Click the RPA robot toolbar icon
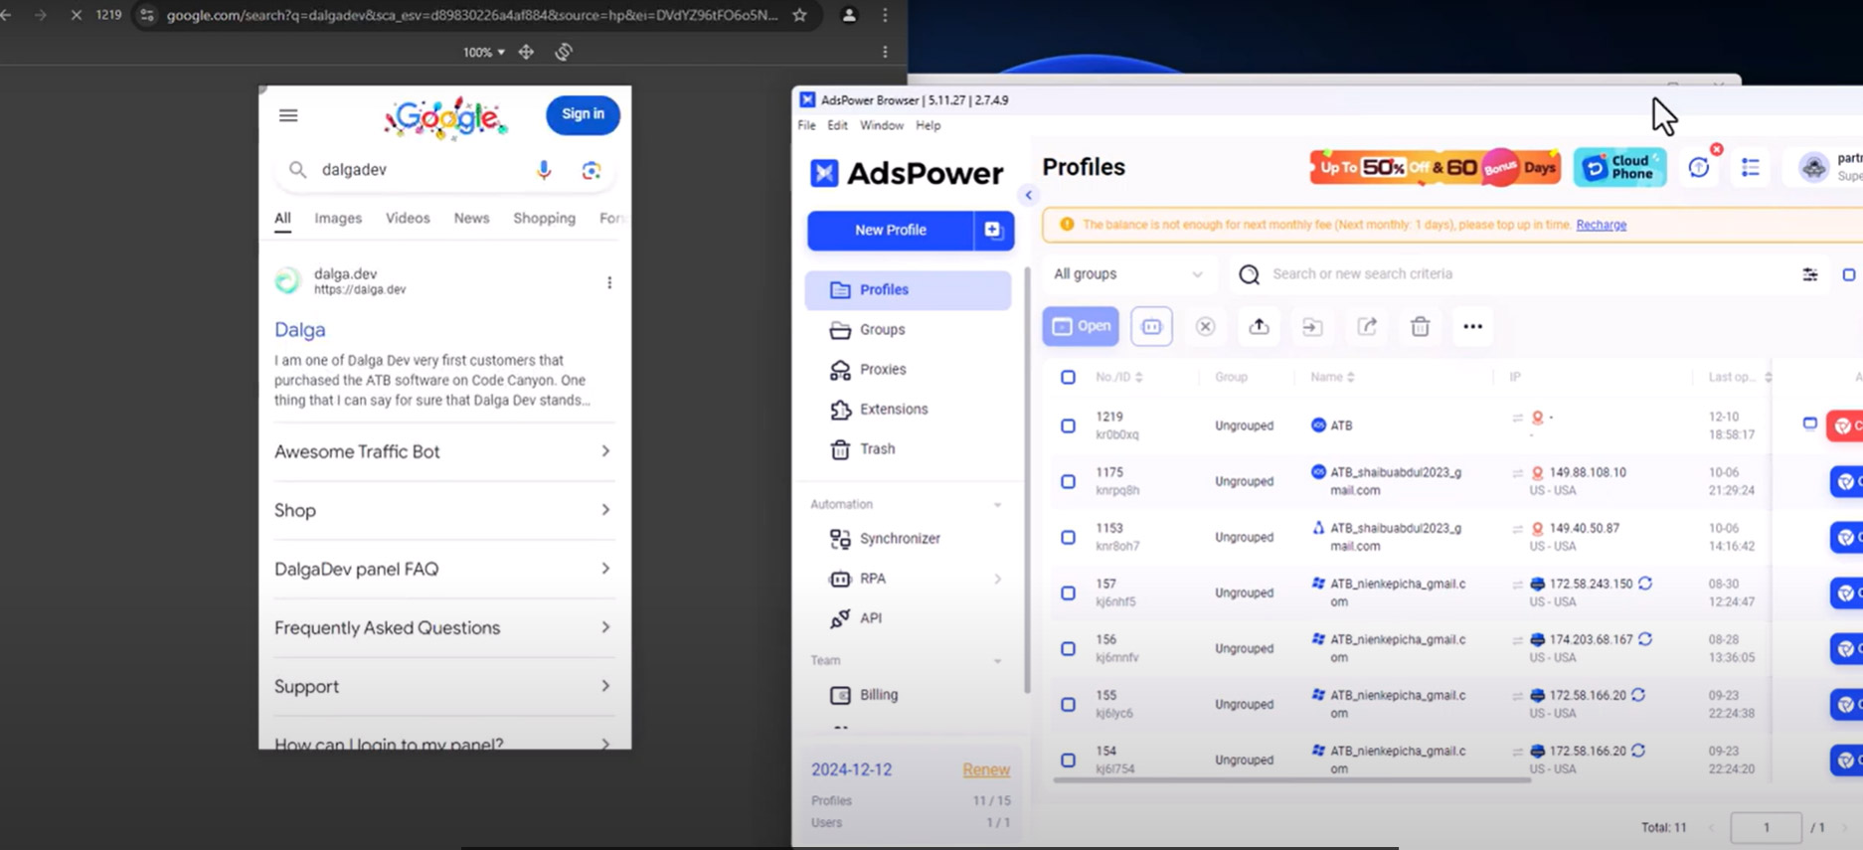1863x850 pixels. [1151, 326]
